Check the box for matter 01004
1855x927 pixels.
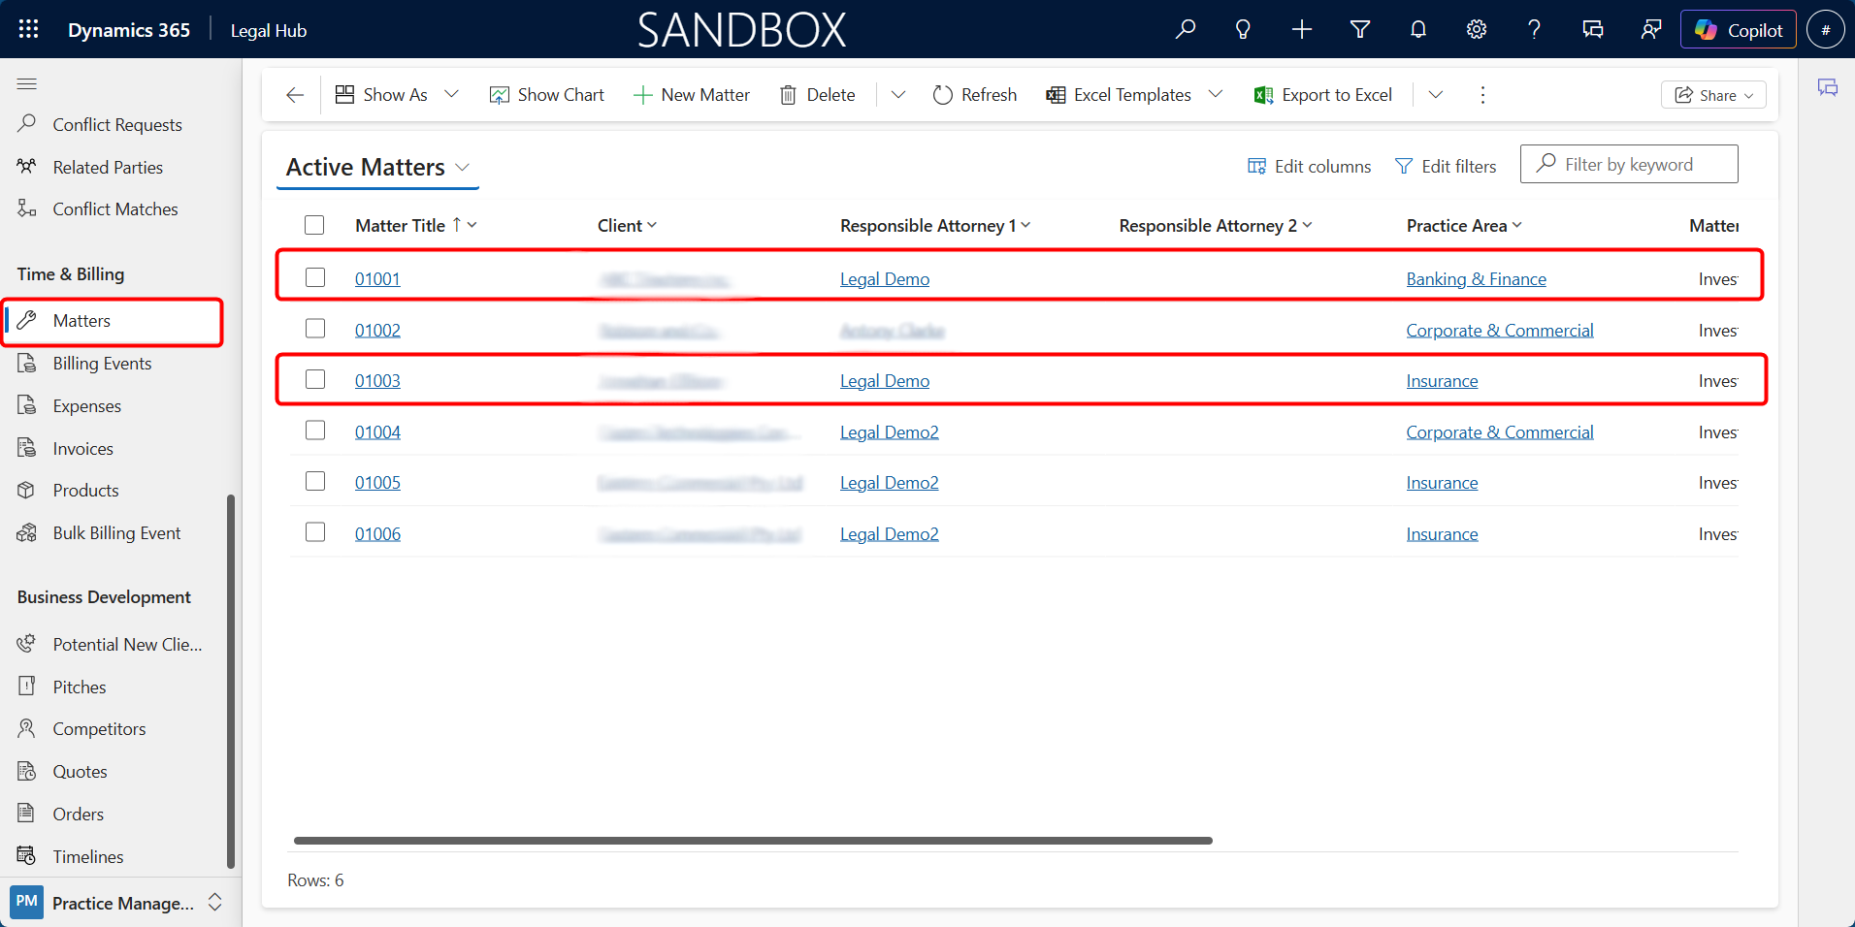(315, 431)
